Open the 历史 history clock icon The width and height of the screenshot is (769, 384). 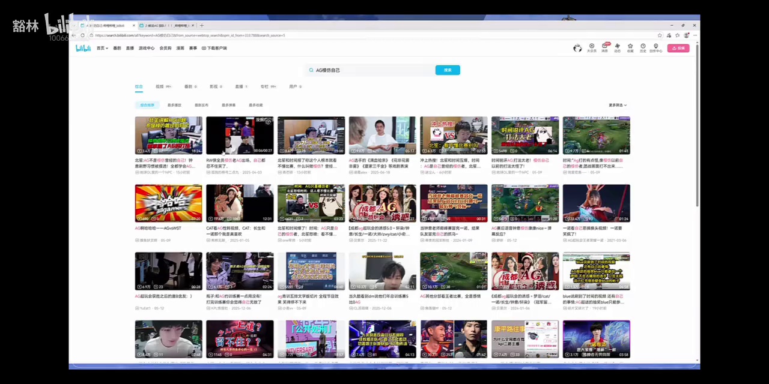pos(643,47)
